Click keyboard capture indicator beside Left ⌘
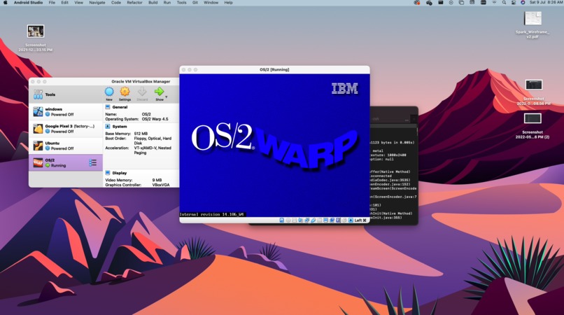 tap(351, 220)
